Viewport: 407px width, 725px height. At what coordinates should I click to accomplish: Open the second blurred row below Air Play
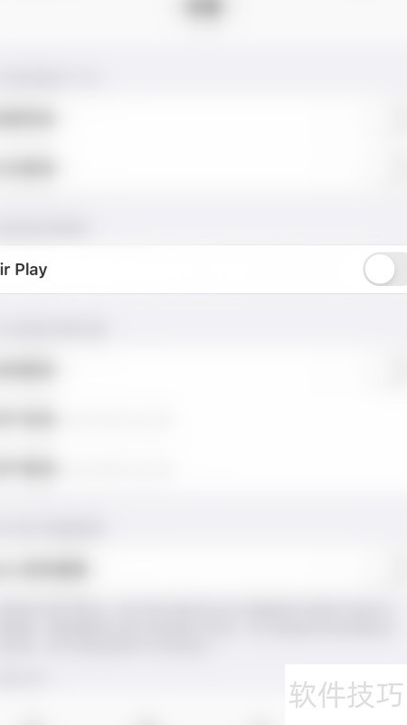coord(203,419)
